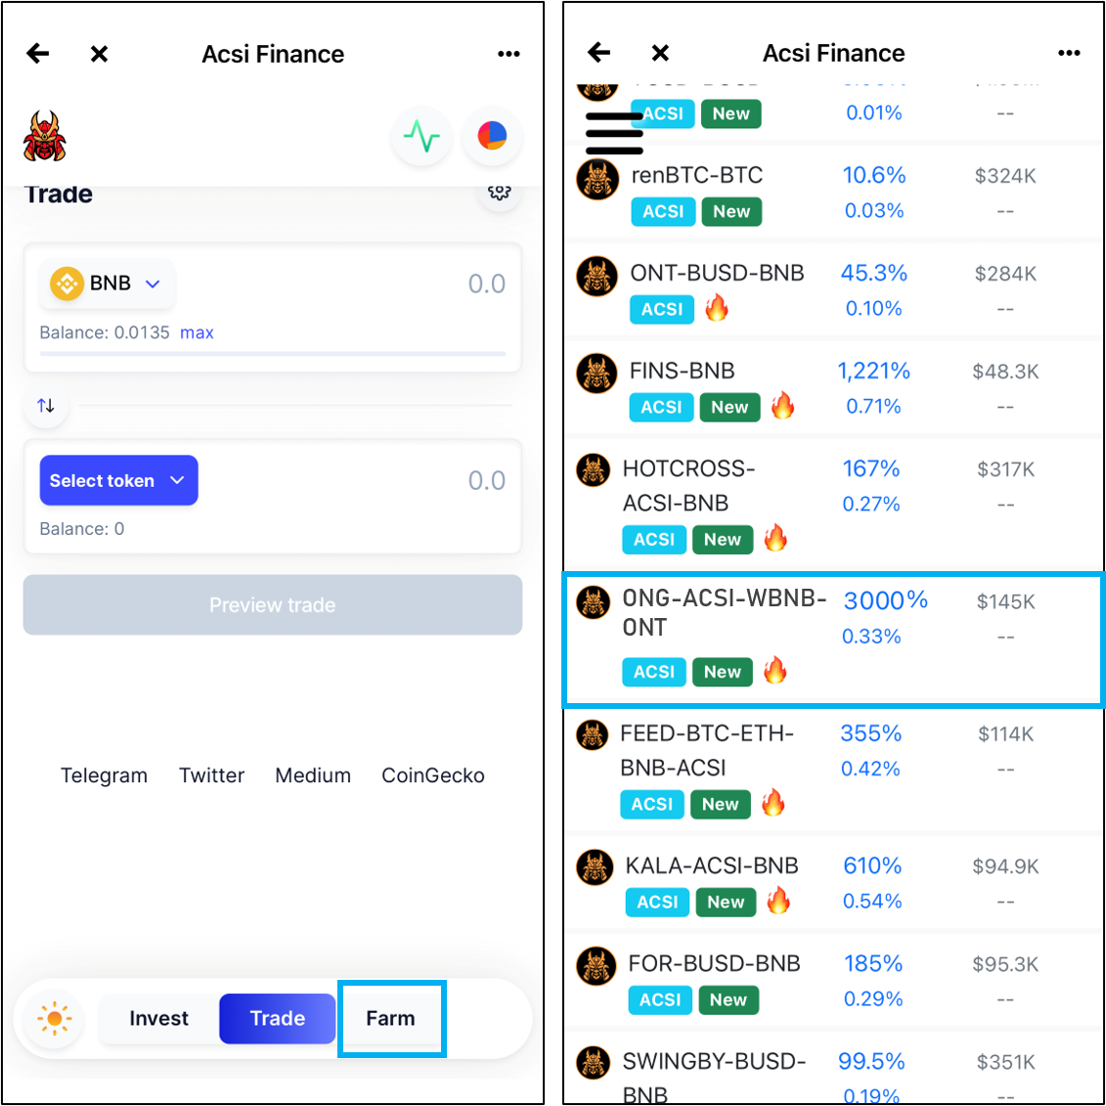Switch to the Invest tab
1106x1106 pixels.
coord(158,1019)
